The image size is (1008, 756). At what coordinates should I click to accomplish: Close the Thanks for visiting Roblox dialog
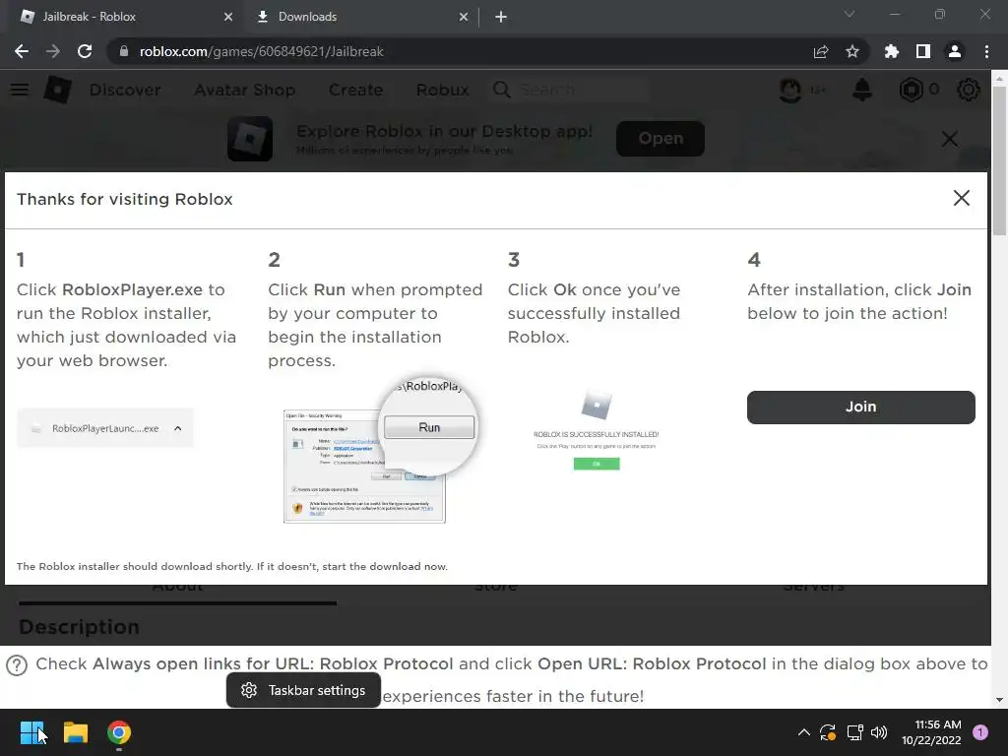pos(961,198)
